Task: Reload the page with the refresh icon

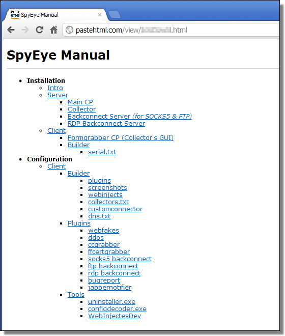Action: coord(39,30)
